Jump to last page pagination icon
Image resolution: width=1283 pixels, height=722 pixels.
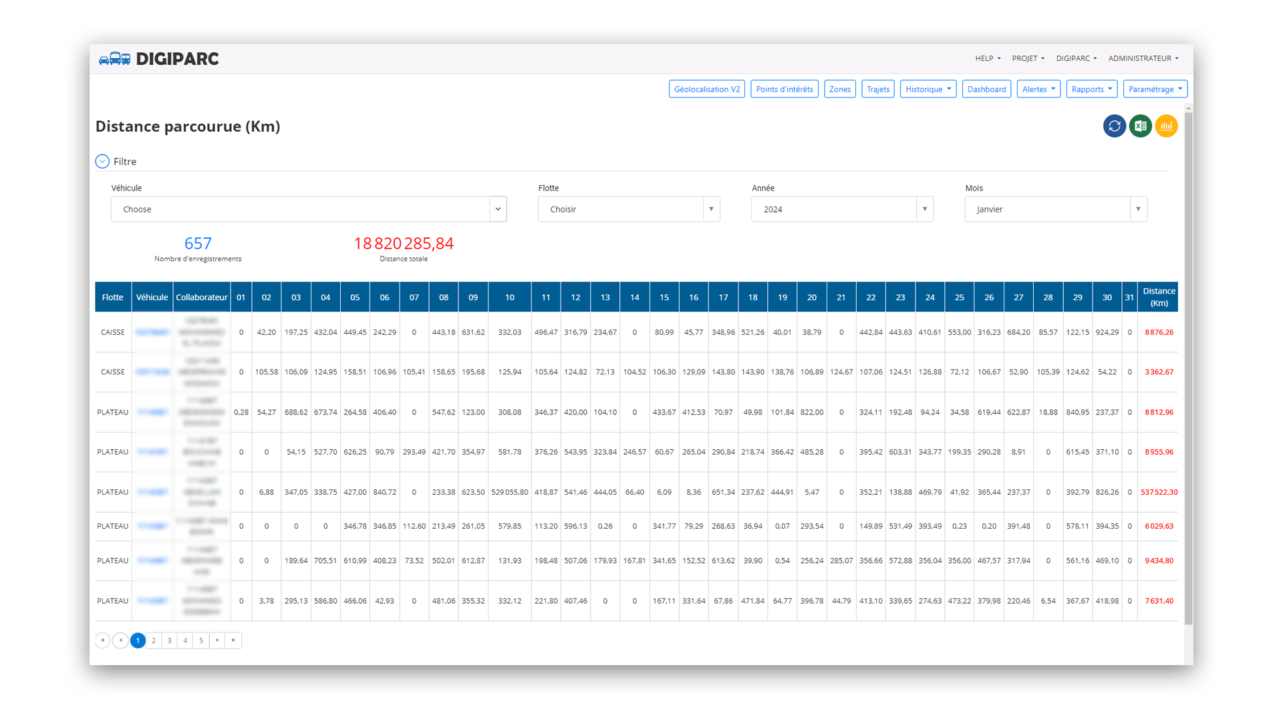(x=233, y=640)
